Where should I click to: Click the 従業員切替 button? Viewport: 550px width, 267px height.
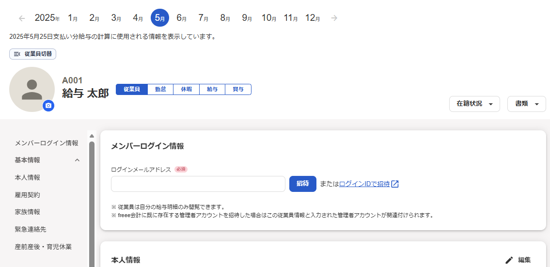pos(33,54)
